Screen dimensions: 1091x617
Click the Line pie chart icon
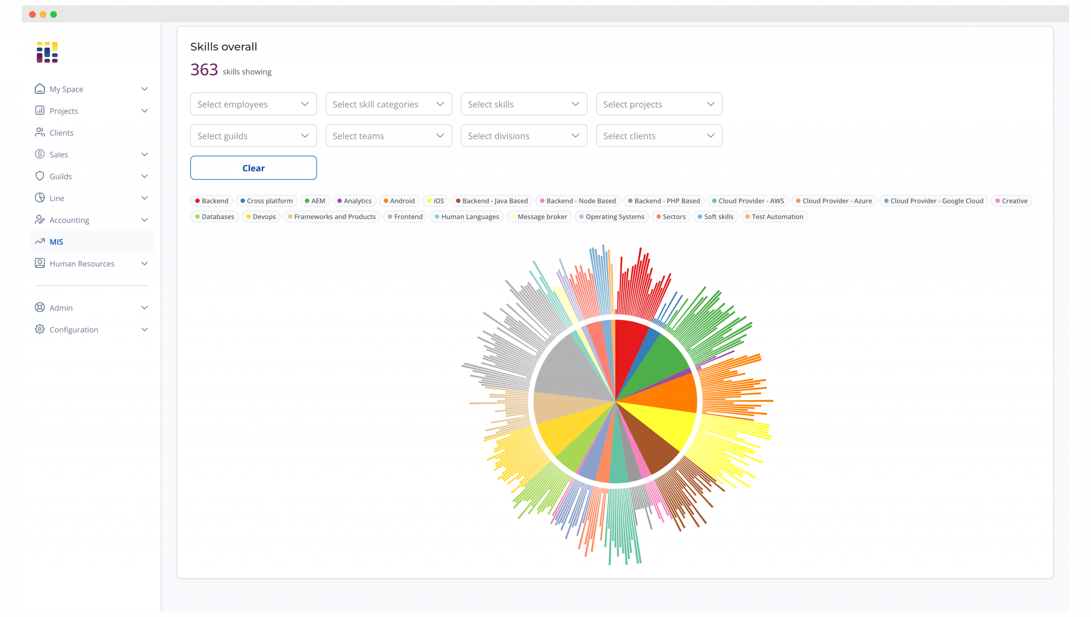tap(40, 198)
